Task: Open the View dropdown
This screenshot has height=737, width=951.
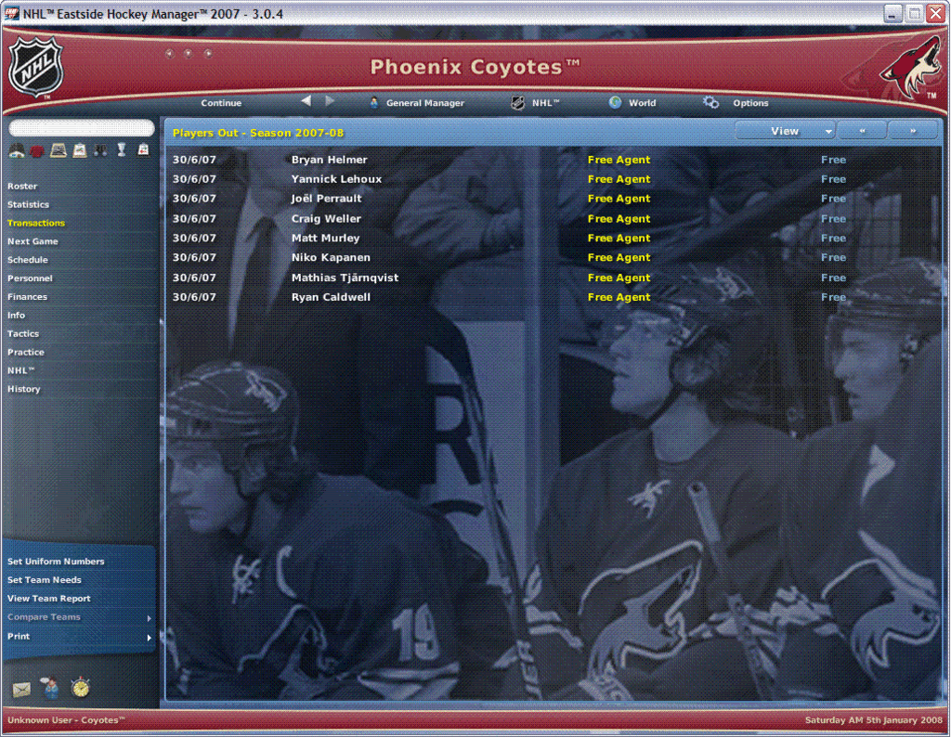Action: click(x=786, y=131)
